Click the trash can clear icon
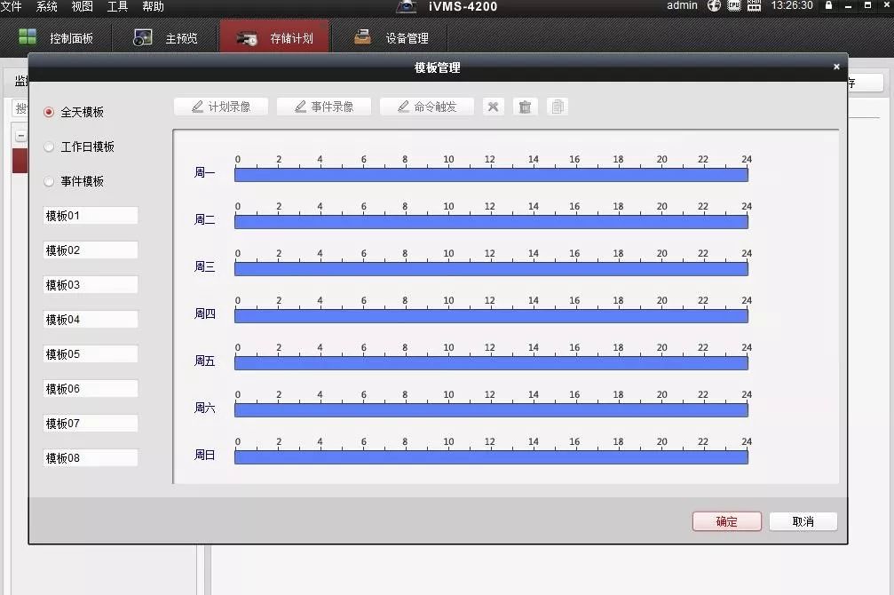This screenshot has width=894, height=595. coord(525,107)
